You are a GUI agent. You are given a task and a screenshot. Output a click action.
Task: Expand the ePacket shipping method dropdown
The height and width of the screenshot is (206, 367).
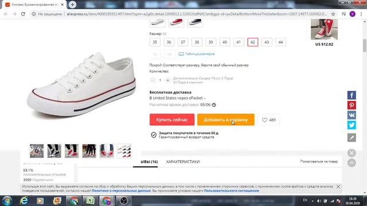pos(178,98)
